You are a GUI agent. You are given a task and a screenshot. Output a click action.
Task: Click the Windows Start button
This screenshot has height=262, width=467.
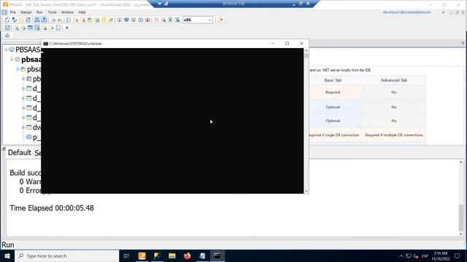tap(7, 255)
